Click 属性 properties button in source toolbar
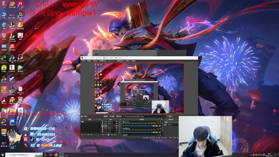This screenshot has width=279, height=157. point(106,117)
